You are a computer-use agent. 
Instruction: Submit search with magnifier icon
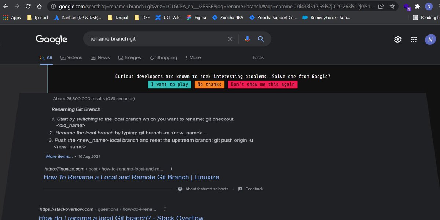(261, 39)
